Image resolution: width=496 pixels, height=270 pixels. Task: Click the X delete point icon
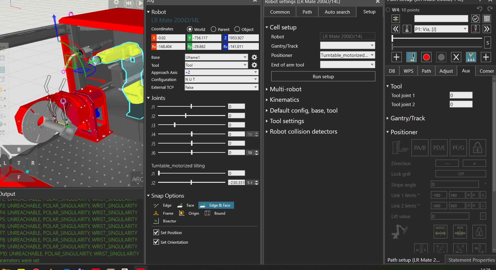coord(456,57)
